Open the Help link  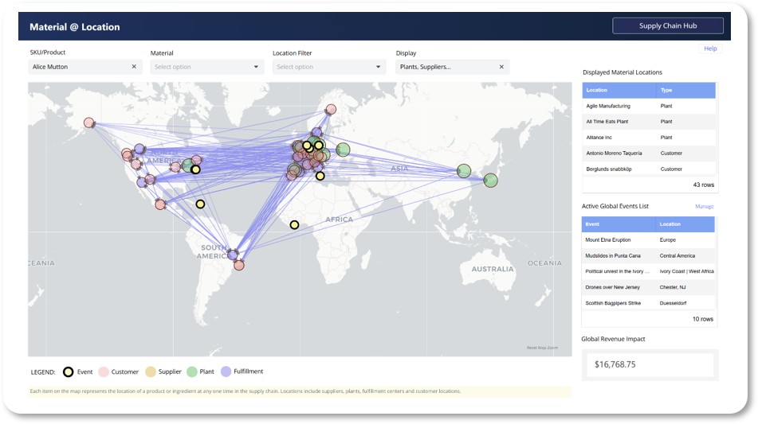pos(710,49)
